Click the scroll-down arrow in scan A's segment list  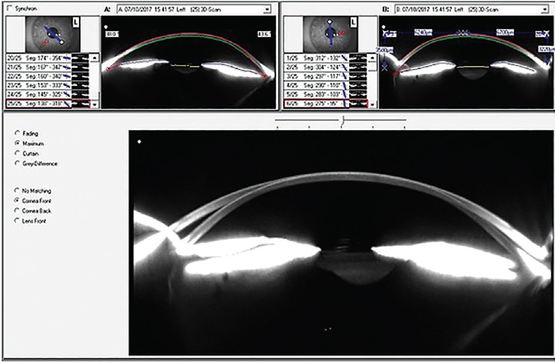94,104
